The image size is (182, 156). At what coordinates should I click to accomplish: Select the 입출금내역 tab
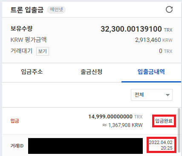point(151,72)
